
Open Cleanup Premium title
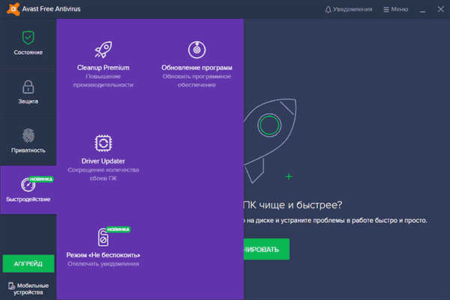[103, 67]
